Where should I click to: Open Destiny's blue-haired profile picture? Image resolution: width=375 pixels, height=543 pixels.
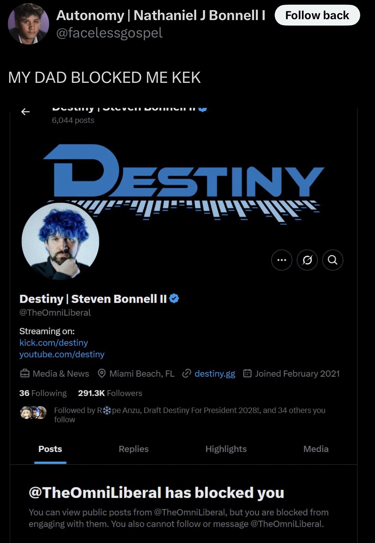coord(60,241)
